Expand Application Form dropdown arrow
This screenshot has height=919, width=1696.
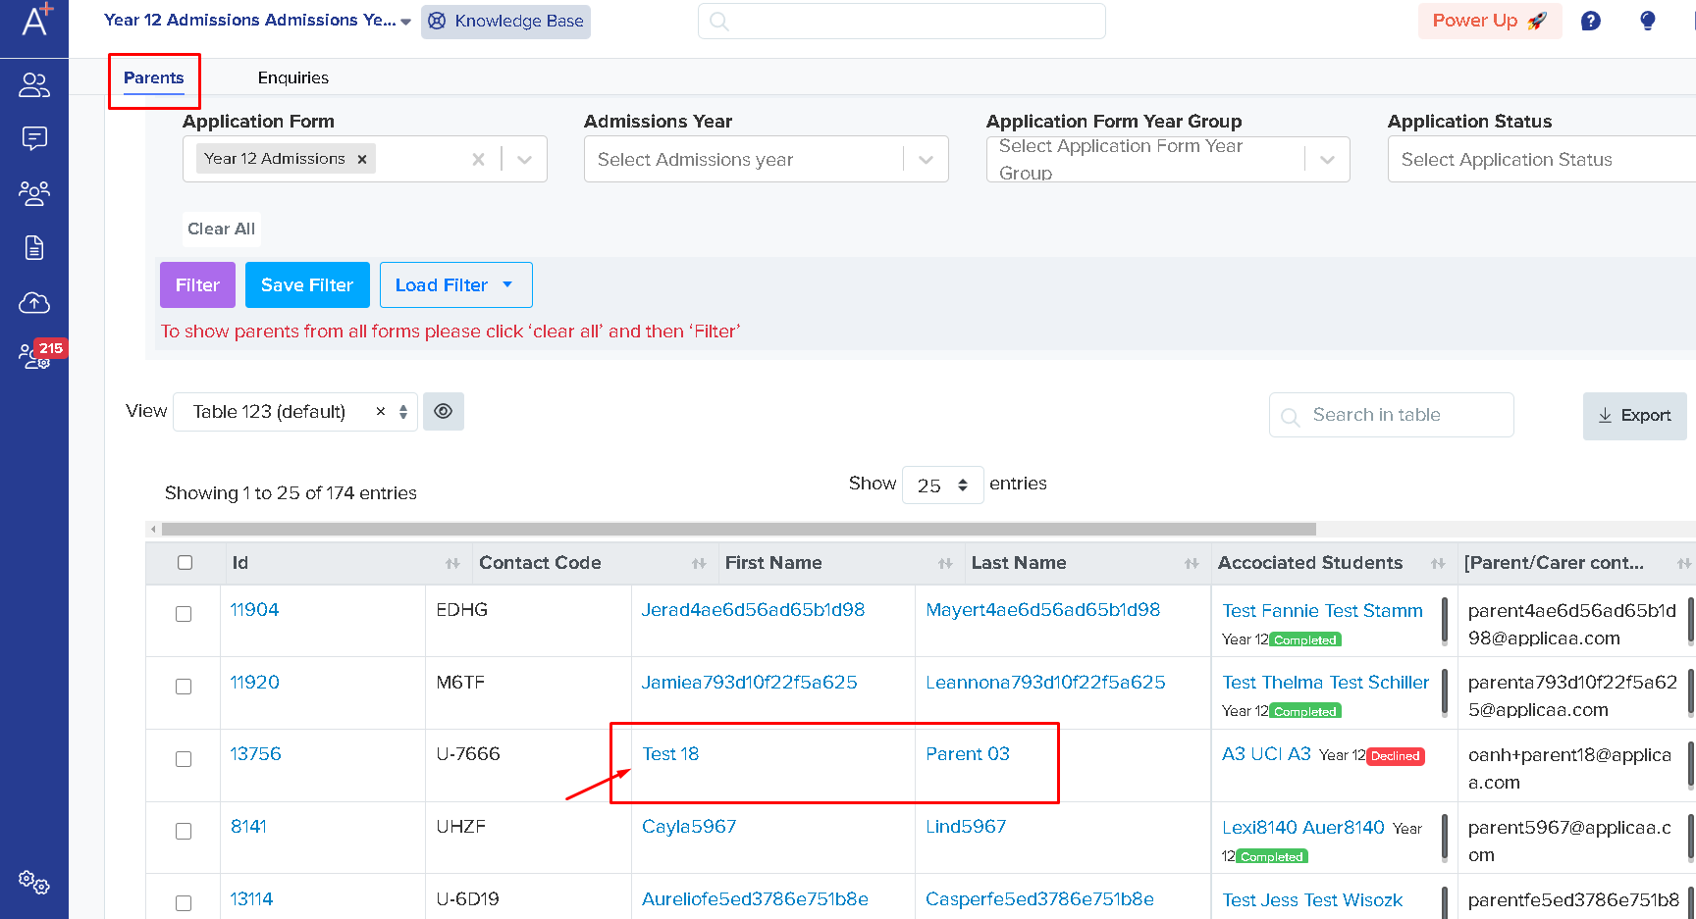coord(525,159)
